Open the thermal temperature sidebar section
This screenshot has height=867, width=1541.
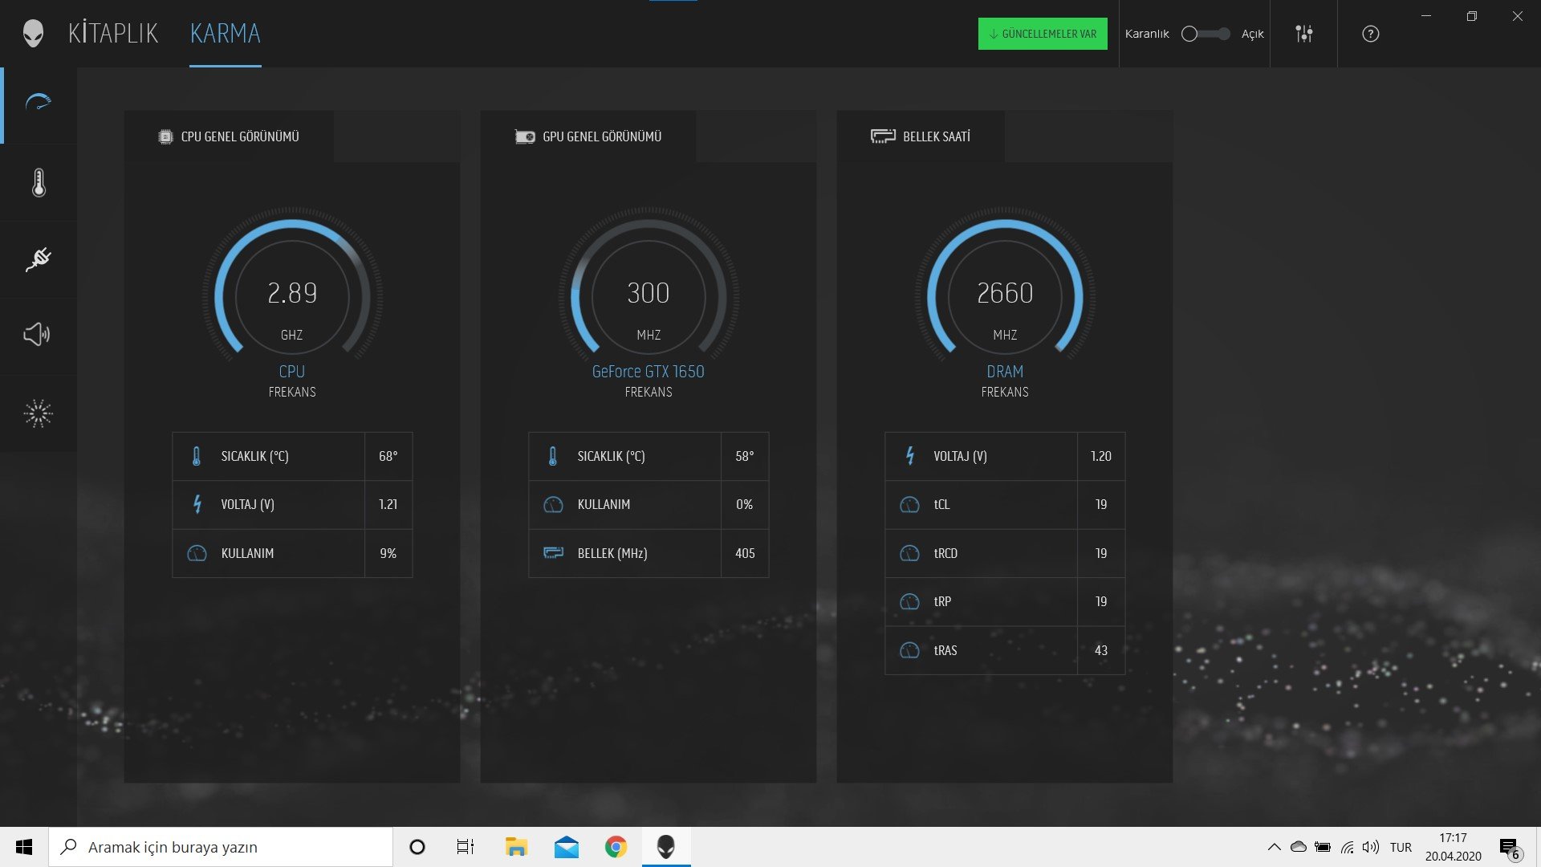pyautogui.click(x=39, y=183)
